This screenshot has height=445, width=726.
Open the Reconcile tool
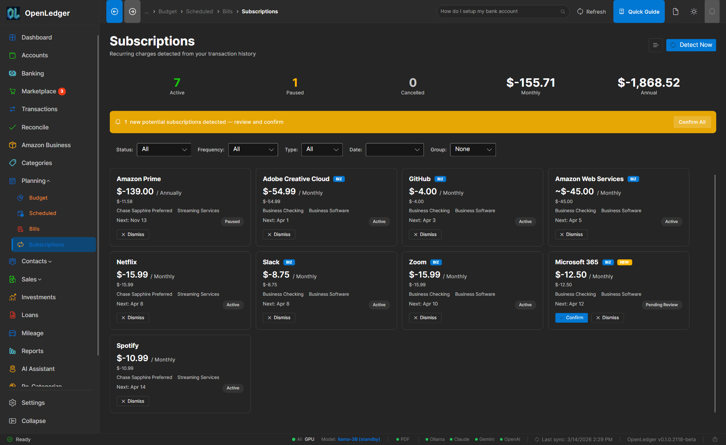tap(34, 127)
